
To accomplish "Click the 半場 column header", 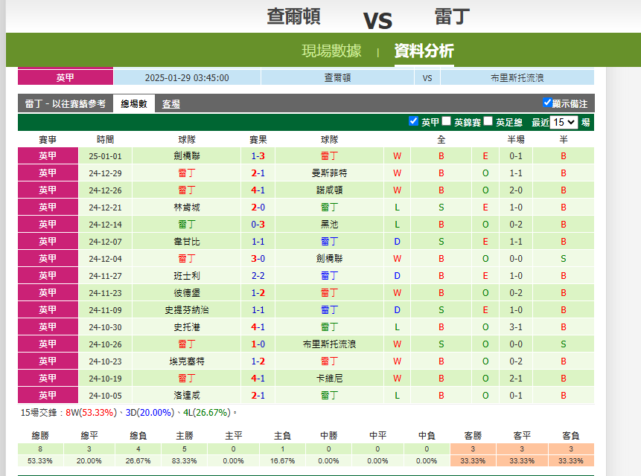I will [x=516, y=140].
